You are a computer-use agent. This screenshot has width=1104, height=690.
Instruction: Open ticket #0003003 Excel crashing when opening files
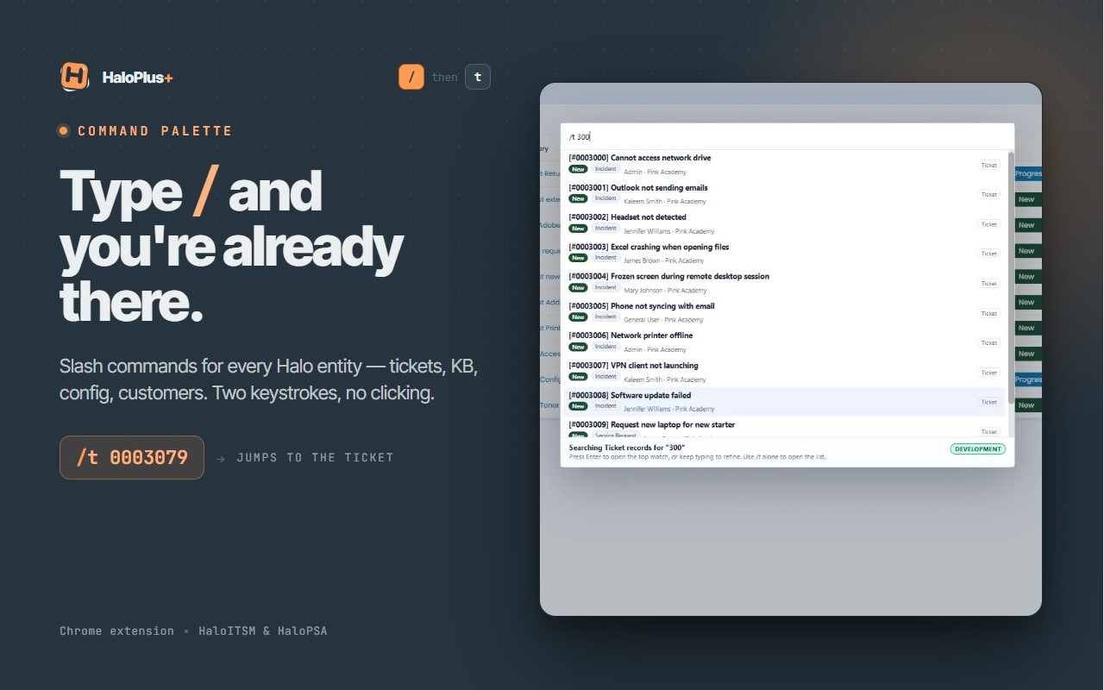pos(784,253)
